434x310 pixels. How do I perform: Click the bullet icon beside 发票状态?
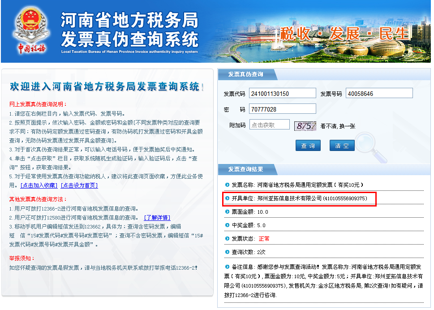[x=227, y=238]
